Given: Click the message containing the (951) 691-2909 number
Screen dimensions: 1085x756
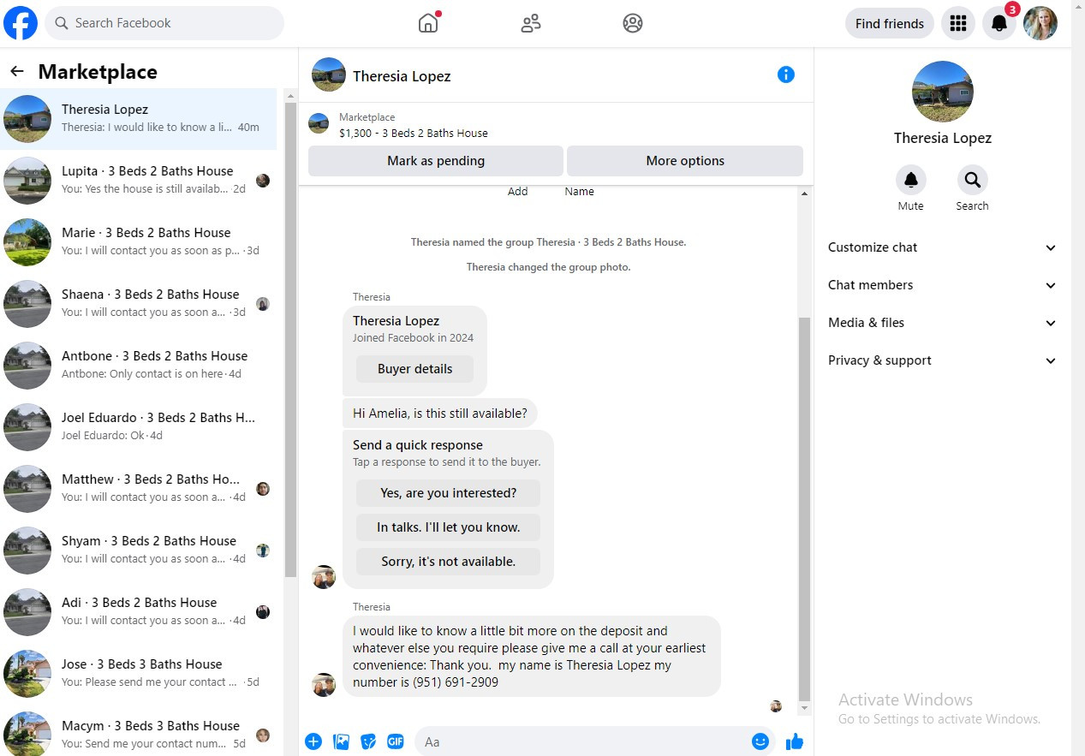Looking at the screenshot, I should point(531,657).
